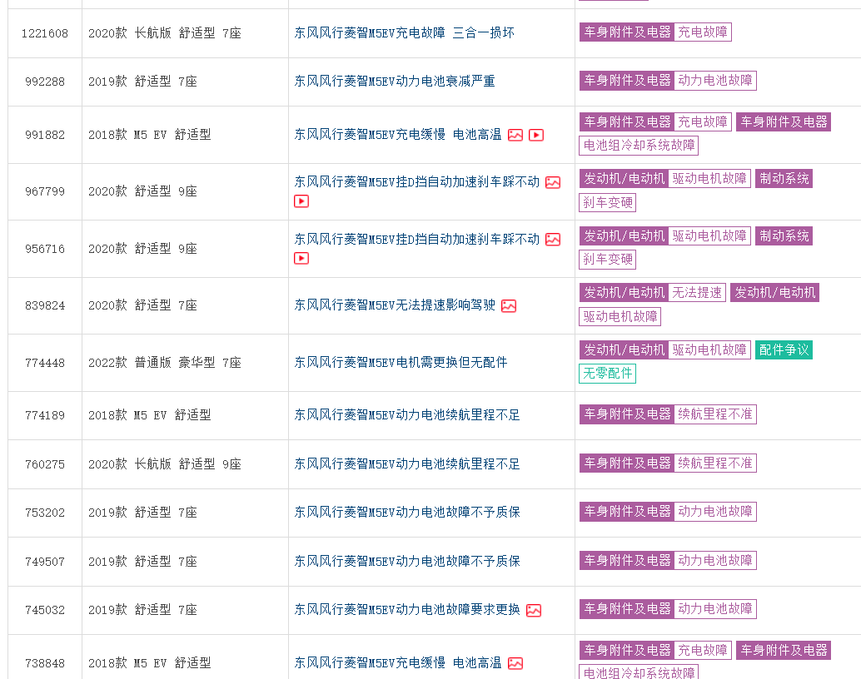
Task: Open the 无法提速影响驾驶 complaint link
Action: [x=395, y=305]
